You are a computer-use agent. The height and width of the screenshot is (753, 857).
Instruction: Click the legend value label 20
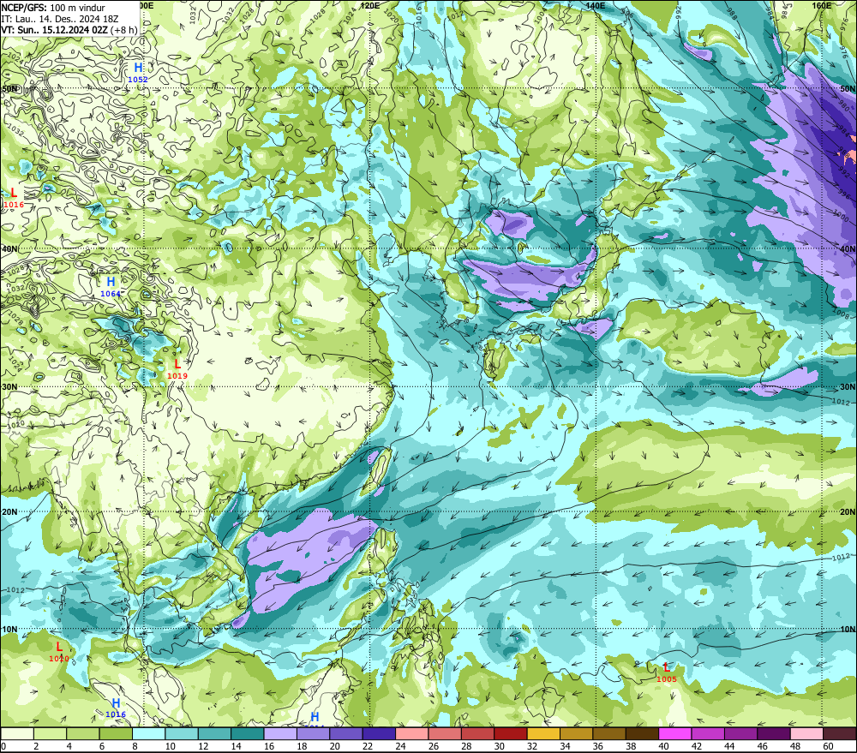pyautogui.click(x=334, y=746)
